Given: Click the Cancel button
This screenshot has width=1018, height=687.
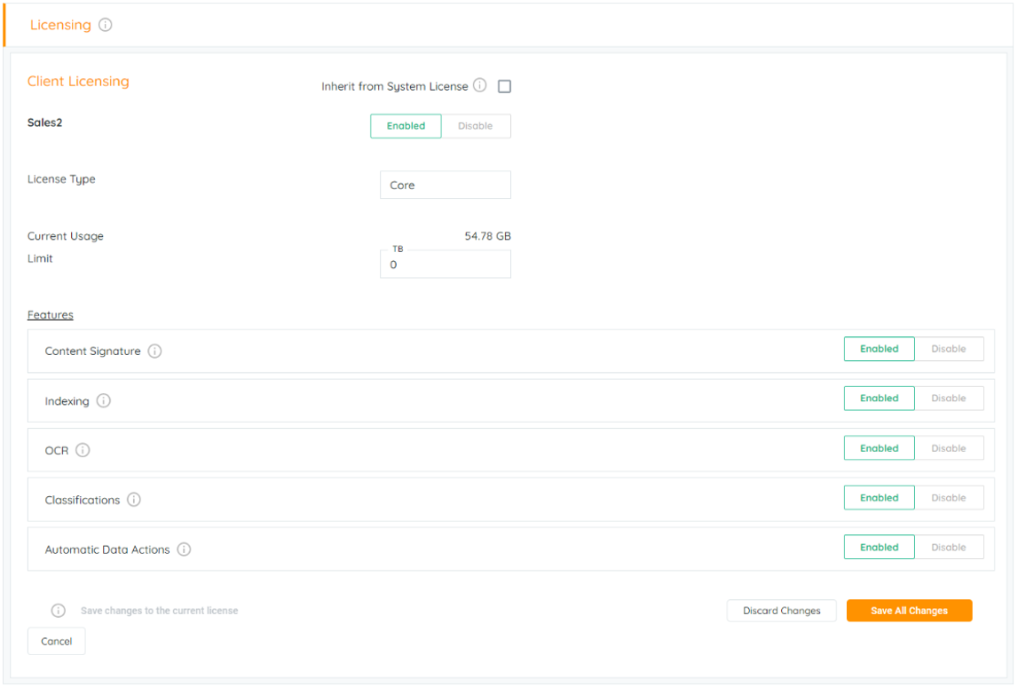Looking at the screenshot, I should [x=57, y=641].
